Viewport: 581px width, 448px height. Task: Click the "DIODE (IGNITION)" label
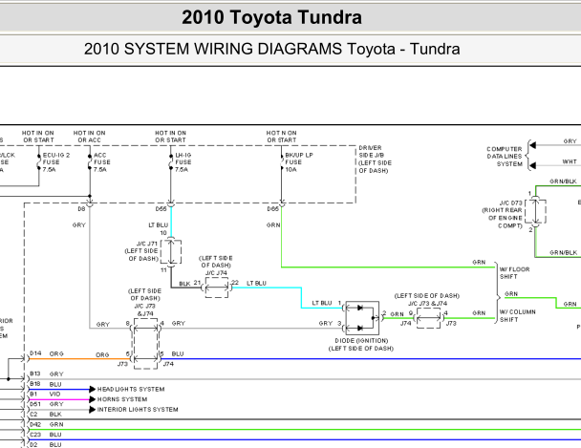(x=361, y=341)
